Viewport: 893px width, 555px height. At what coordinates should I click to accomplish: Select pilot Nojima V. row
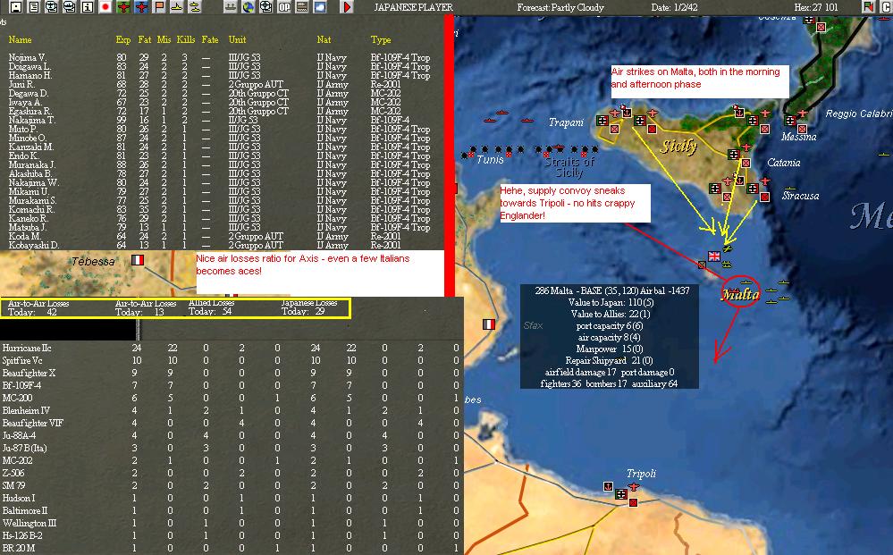(x=219, y=57)
